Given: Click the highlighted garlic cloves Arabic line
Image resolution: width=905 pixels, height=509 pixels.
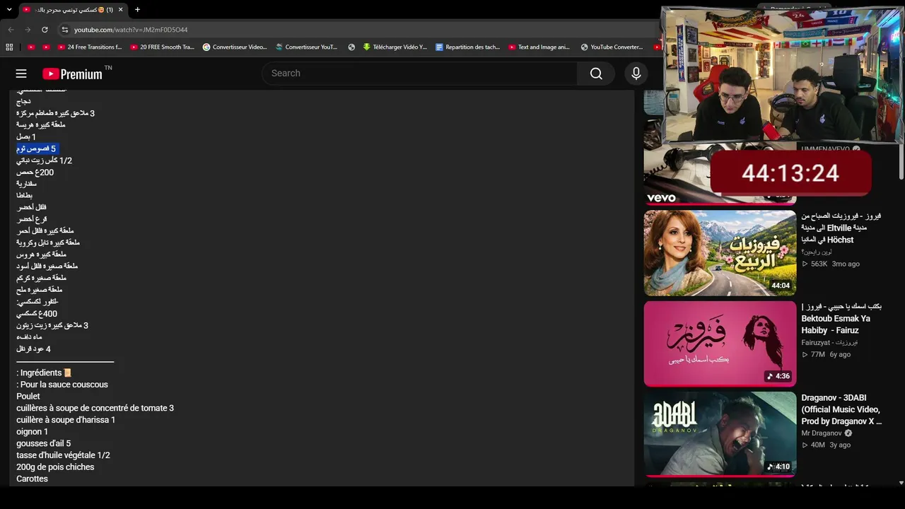Looking at the screenshot, I should (36, 148).
